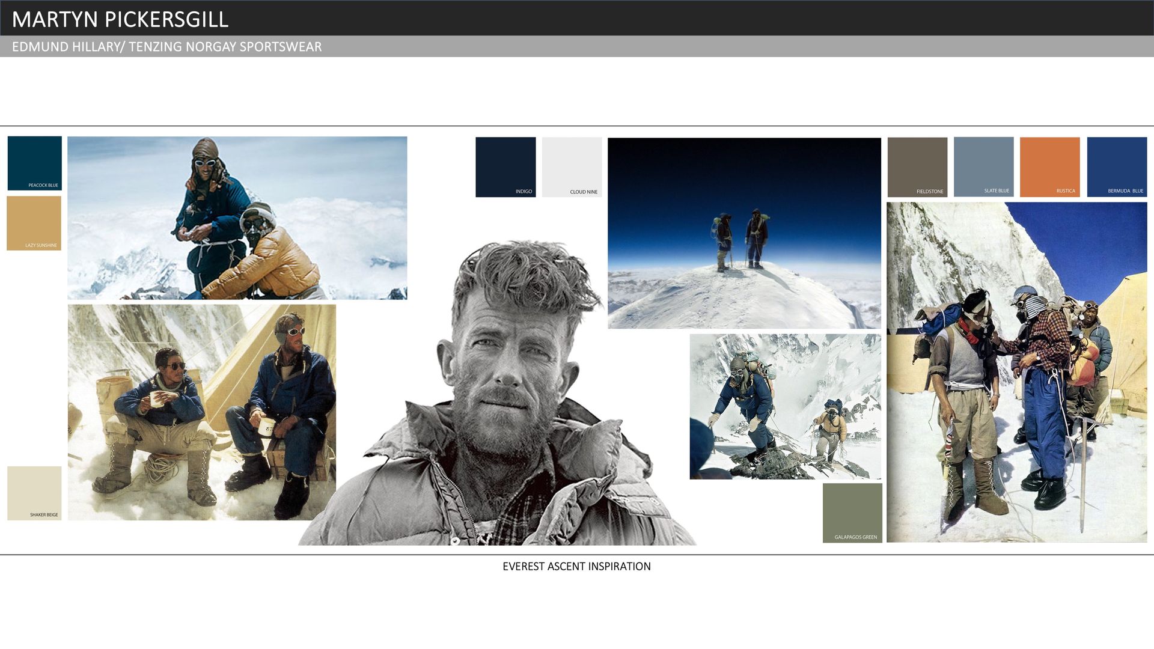Select the Indigo color swatch
Viewport: 1154px width, 649px height.
click(505, 166)
